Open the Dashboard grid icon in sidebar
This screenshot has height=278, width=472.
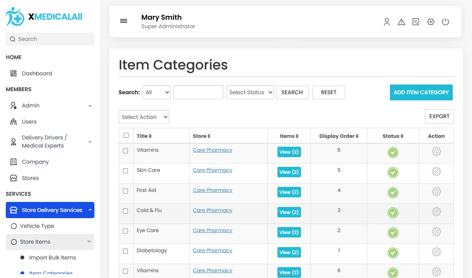coord(13,73)
